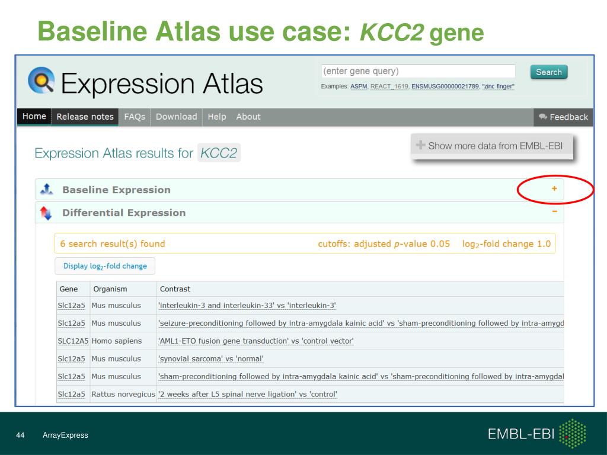
Task: Open the SLC12A5 Homo sapiens gene link
Action: [x=73, y=341]
